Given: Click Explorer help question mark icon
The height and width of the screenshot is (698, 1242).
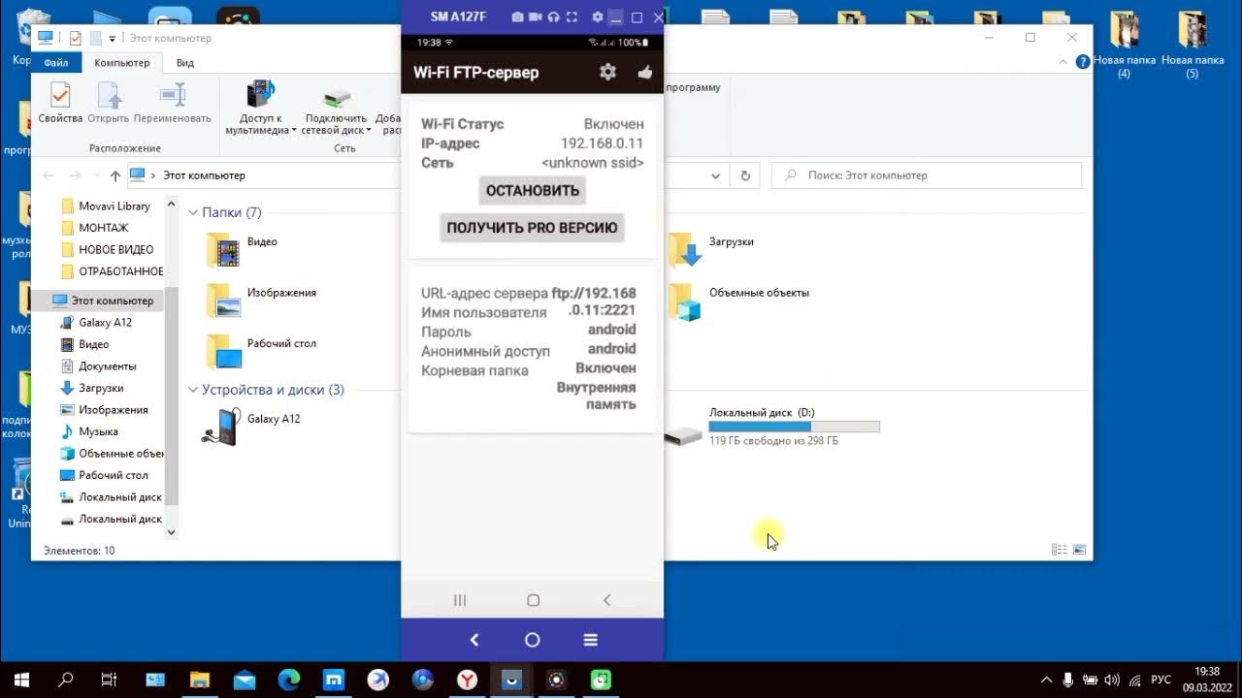Looking at the screenshot, I should 1083,62.
